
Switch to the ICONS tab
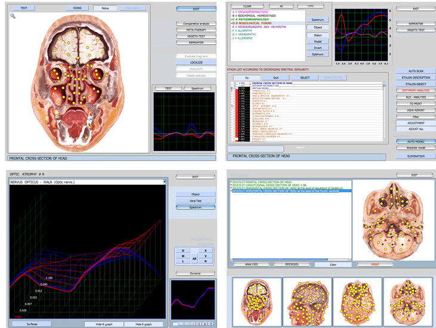click(x=78, y=8)
